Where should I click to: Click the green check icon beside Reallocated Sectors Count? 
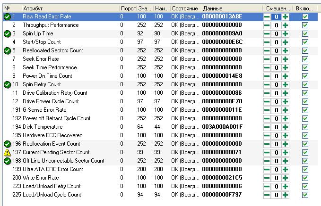click(7, 50)
